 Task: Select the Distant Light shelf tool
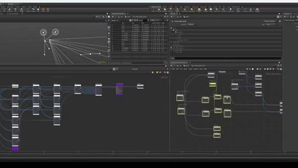tap(191, 10)
